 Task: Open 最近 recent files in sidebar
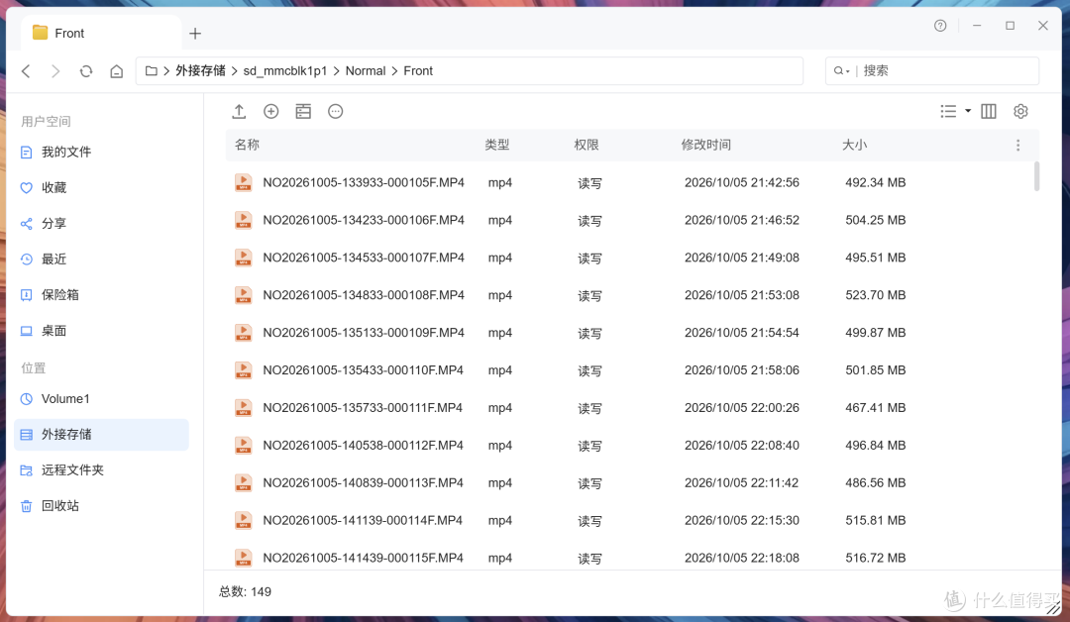(x=101, y=259)
